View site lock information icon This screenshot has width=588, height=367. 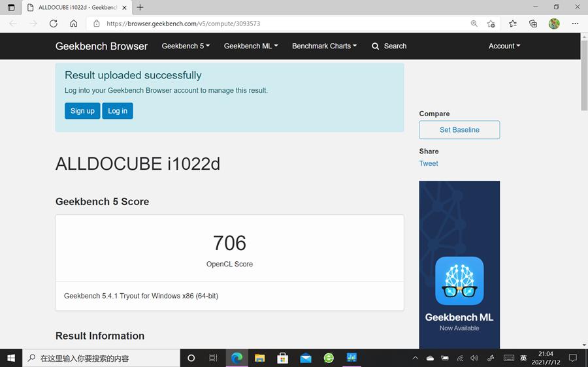(97, 24)
